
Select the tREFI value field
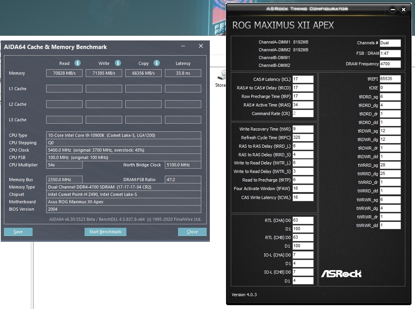390,79
